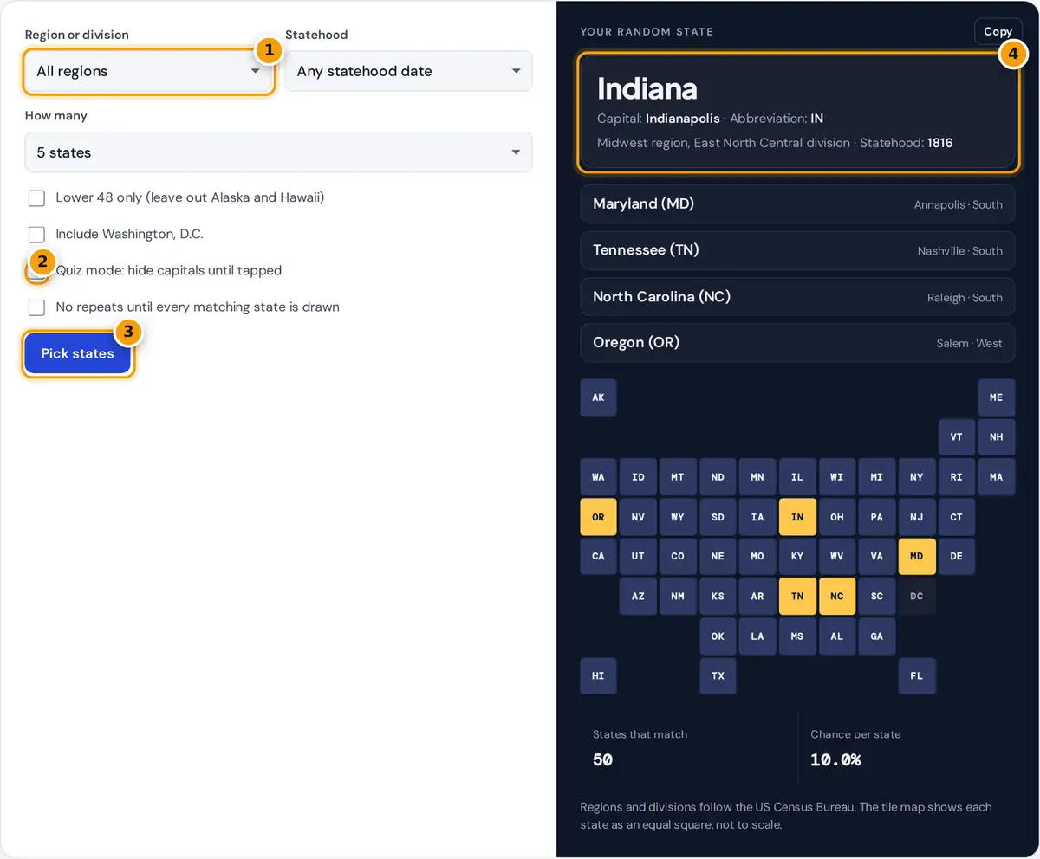Click the HI tile on the map
Viewport: 1040px width, 859px height.
click(x=598, y=675)
